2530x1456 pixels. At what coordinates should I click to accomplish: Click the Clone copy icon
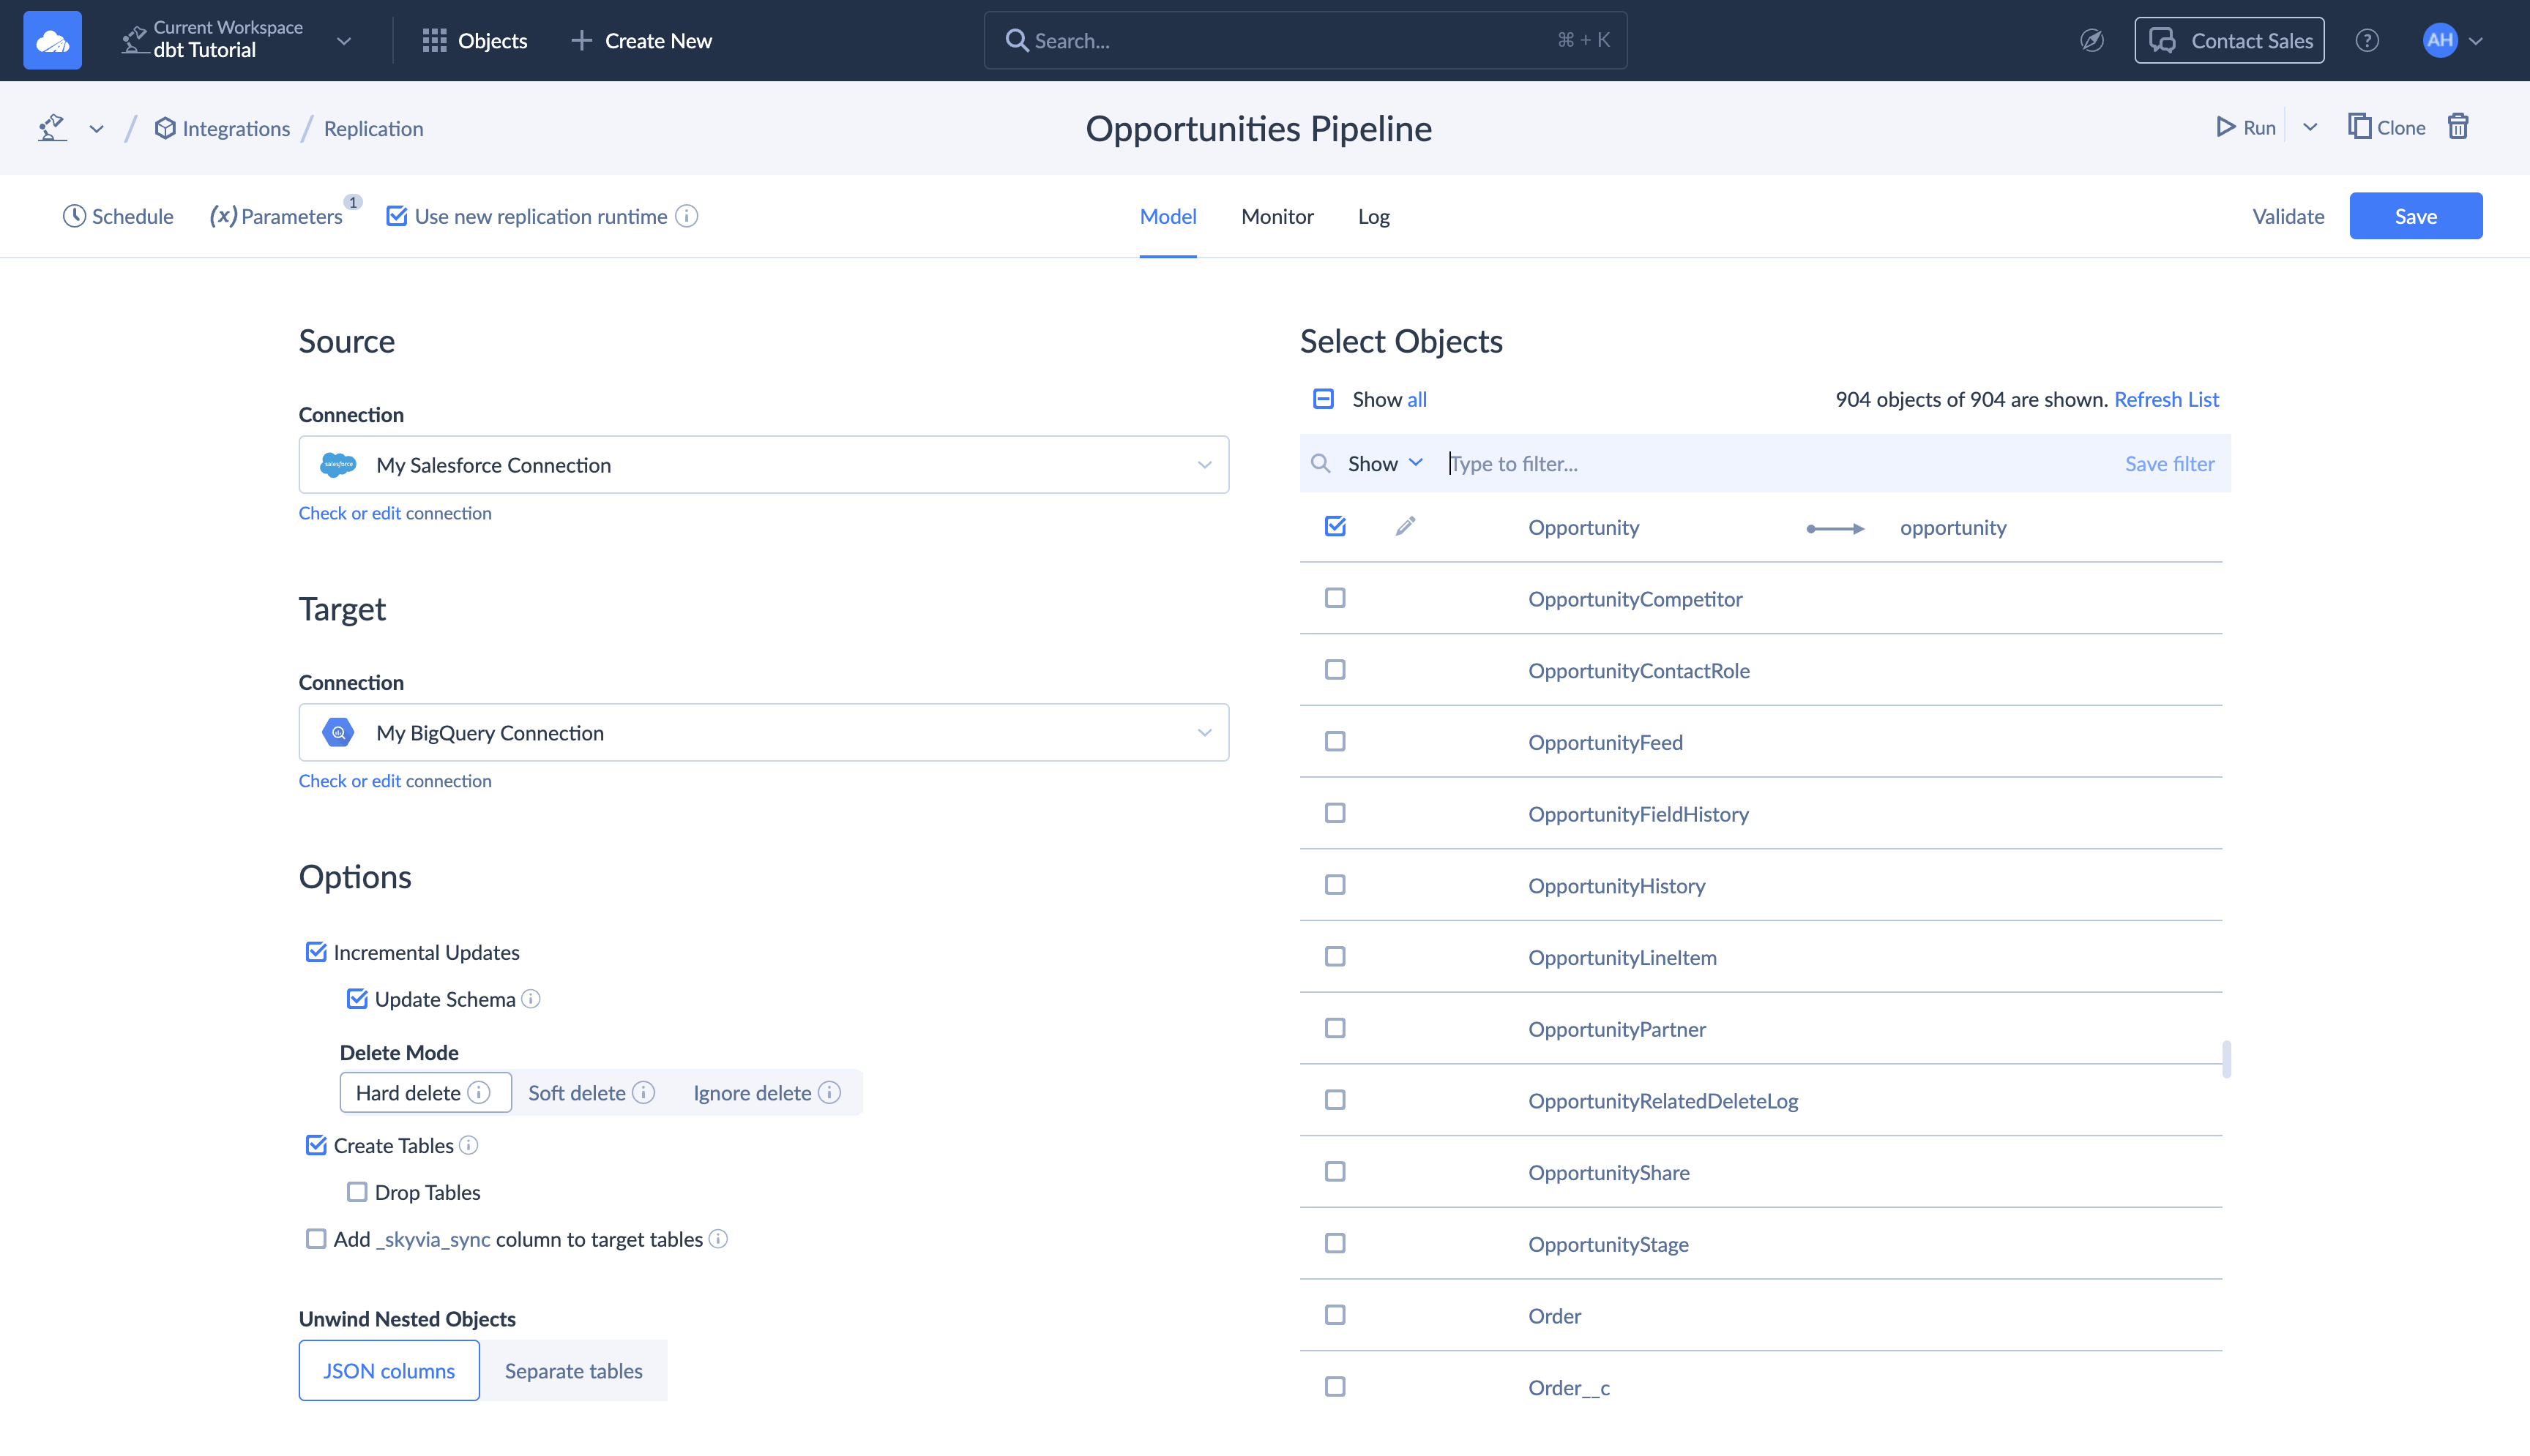pos(2360,126)
